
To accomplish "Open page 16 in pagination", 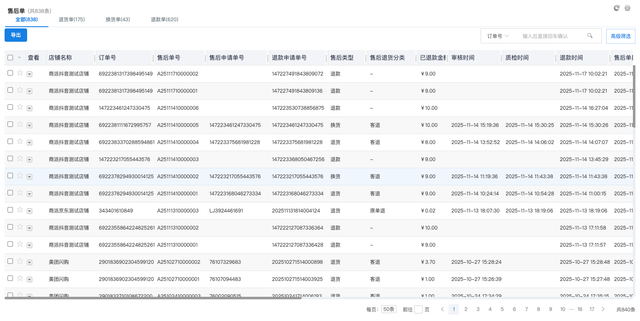I will tap(580, 309).
